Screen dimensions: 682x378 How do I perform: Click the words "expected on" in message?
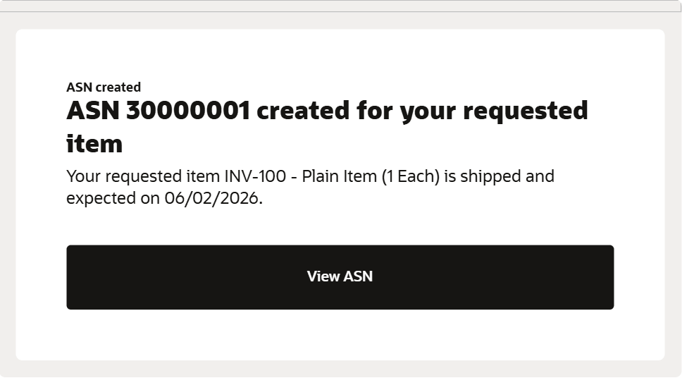(x=113, y=199)
